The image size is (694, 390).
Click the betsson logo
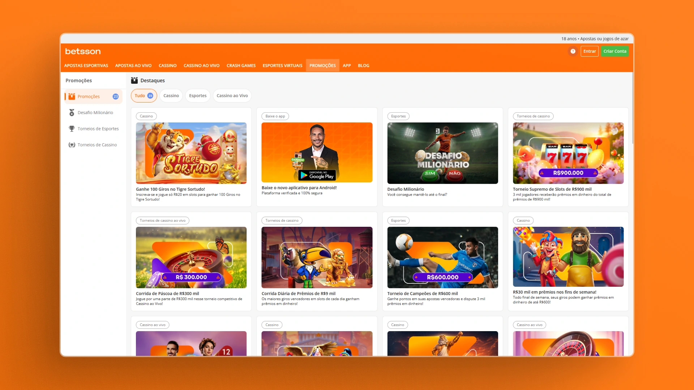83,51
